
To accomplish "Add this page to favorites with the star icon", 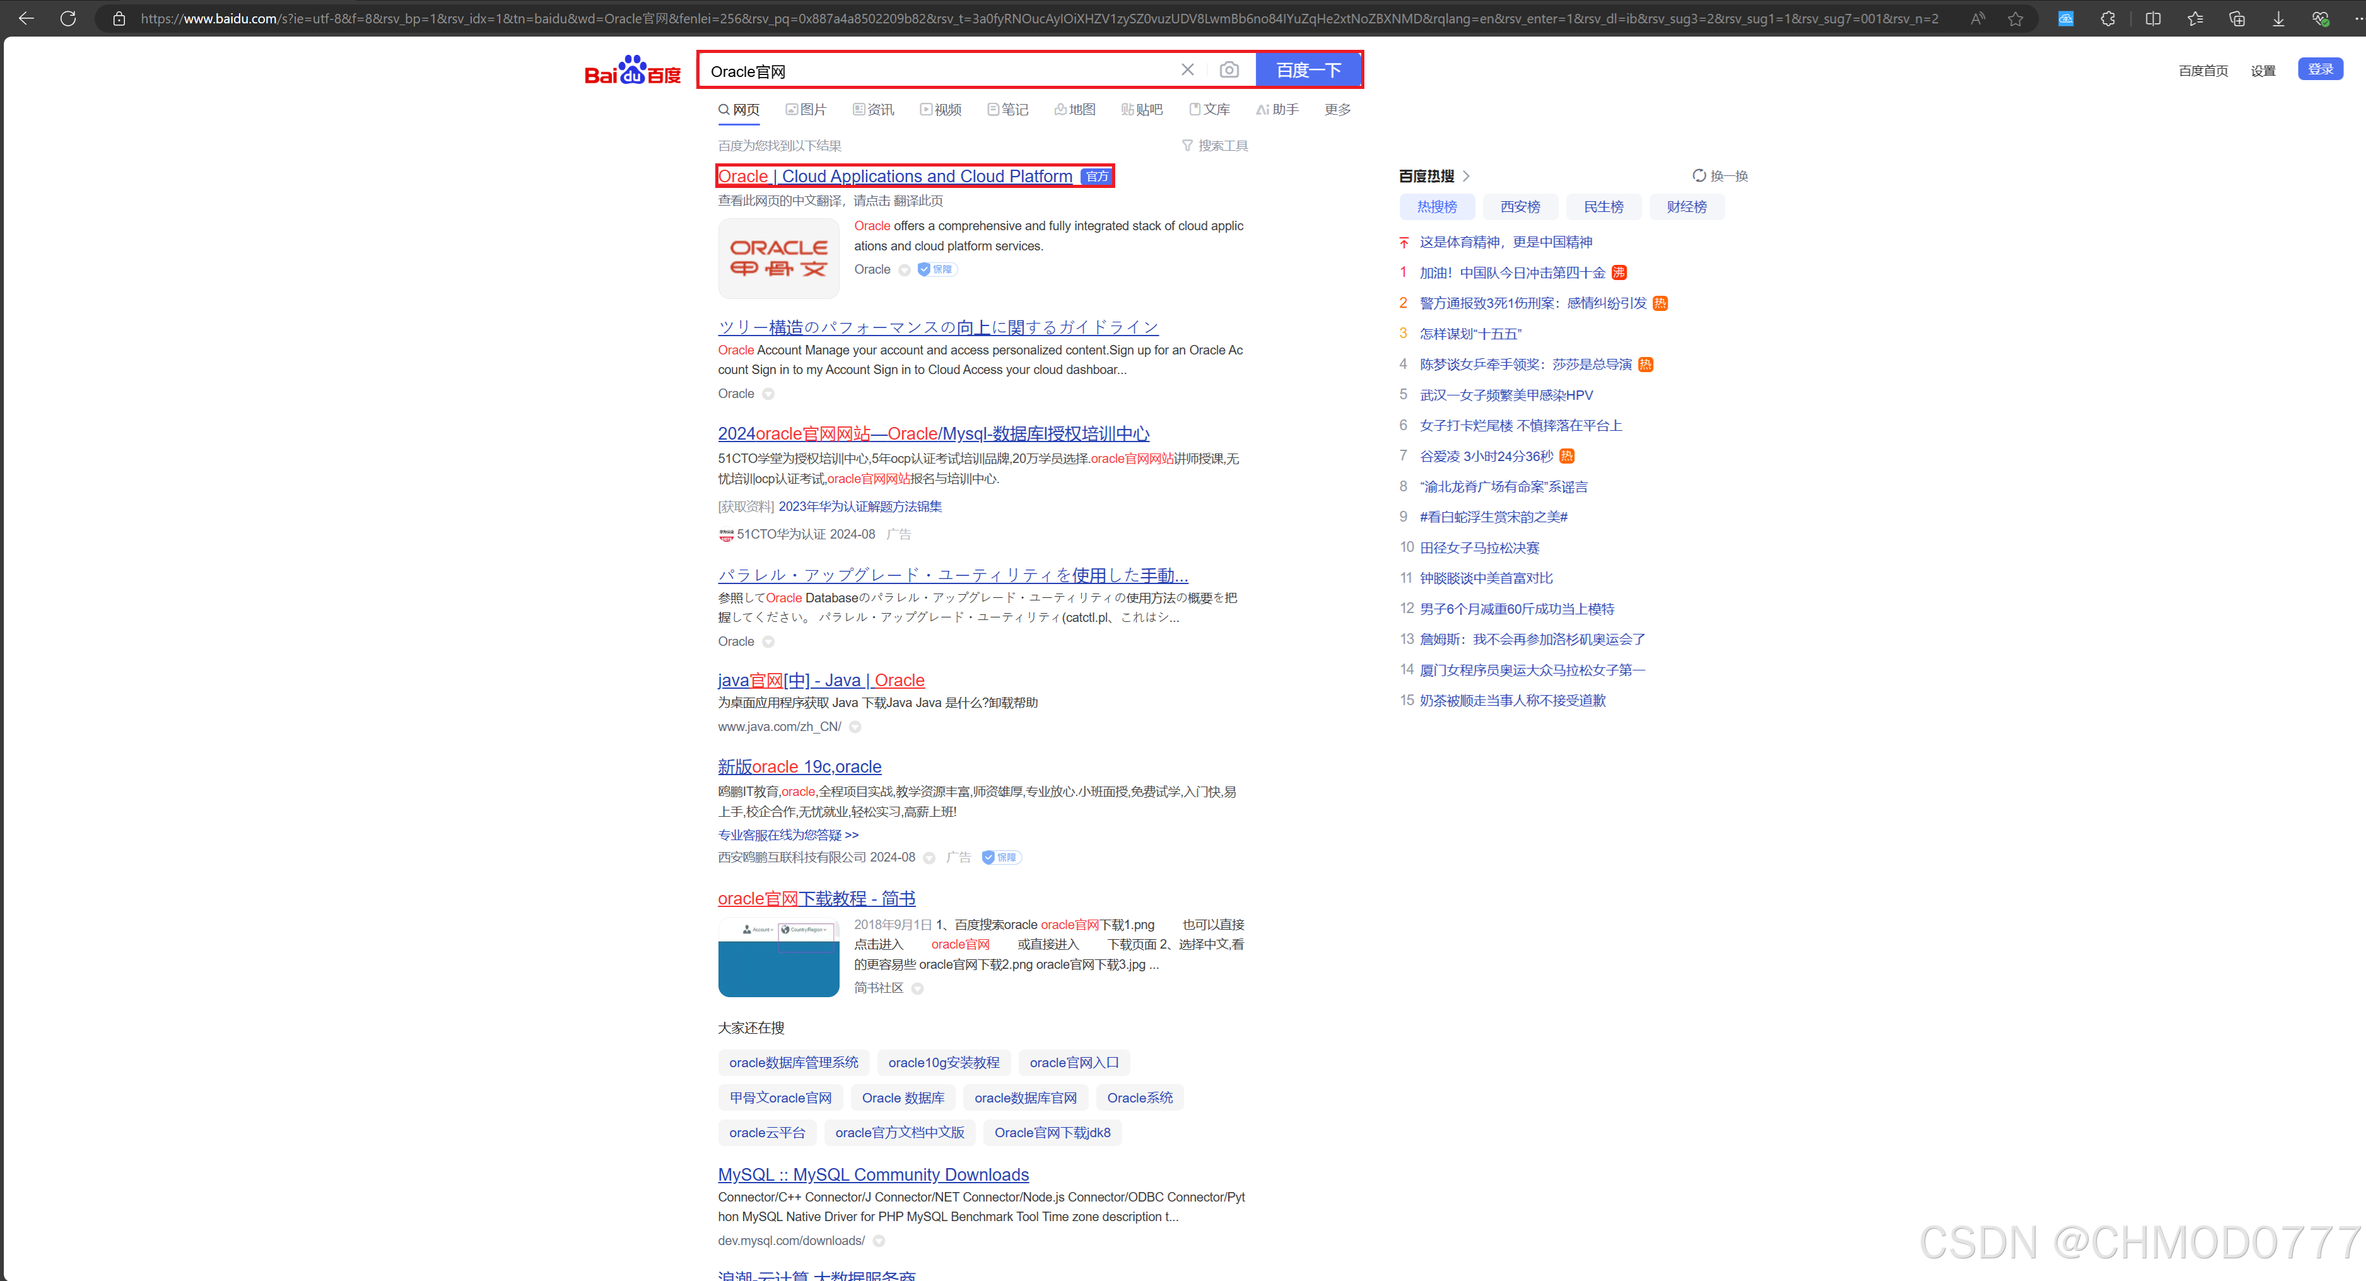I will tap(2015, 18).
